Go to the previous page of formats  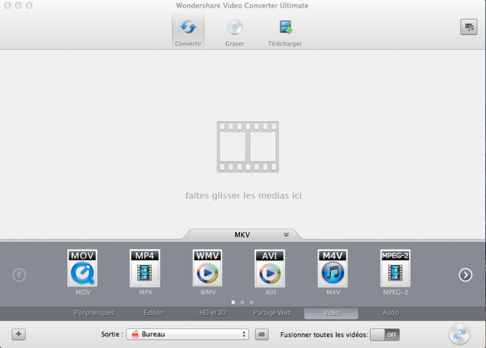(19, 275)
